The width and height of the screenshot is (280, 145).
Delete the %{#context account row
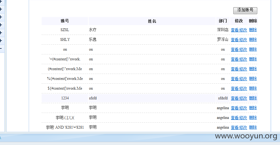(253, 79)
